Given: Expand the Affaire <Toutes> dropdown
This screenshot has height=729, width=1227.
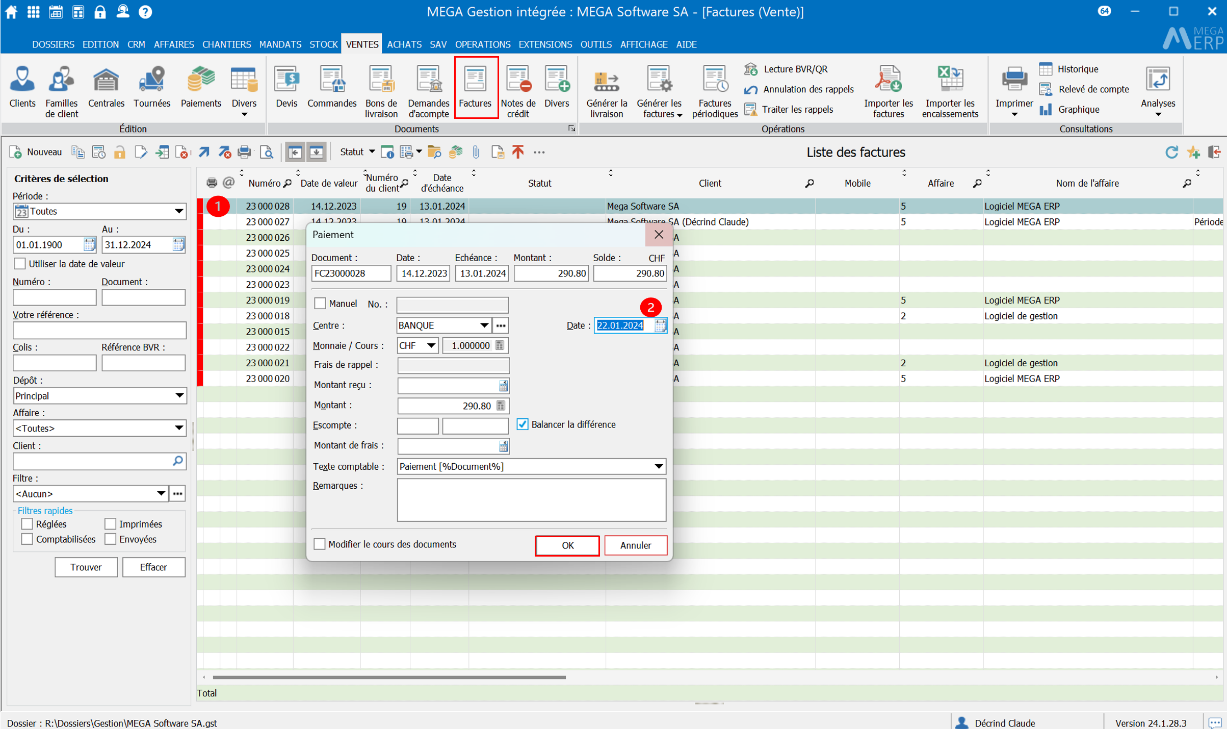Looking at the screenshot, I should tap(178, 428).
